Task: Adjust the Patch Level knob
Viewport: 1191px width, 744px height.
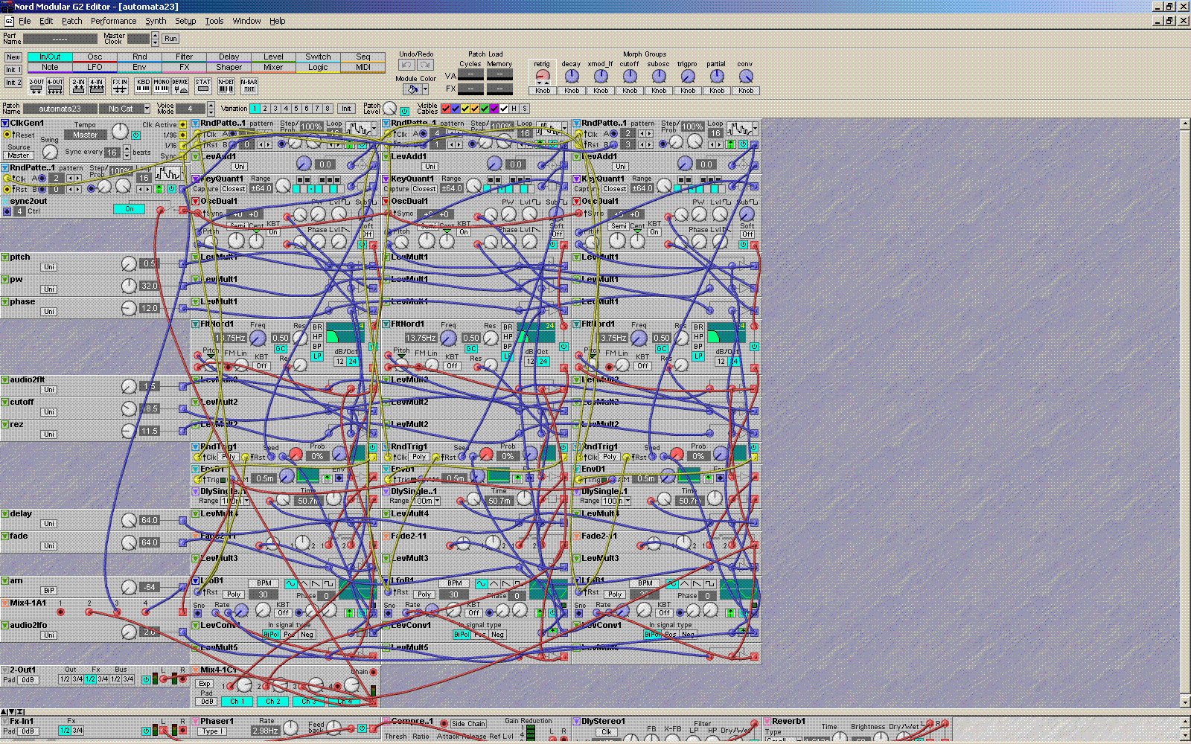Action: click(390, 109)
